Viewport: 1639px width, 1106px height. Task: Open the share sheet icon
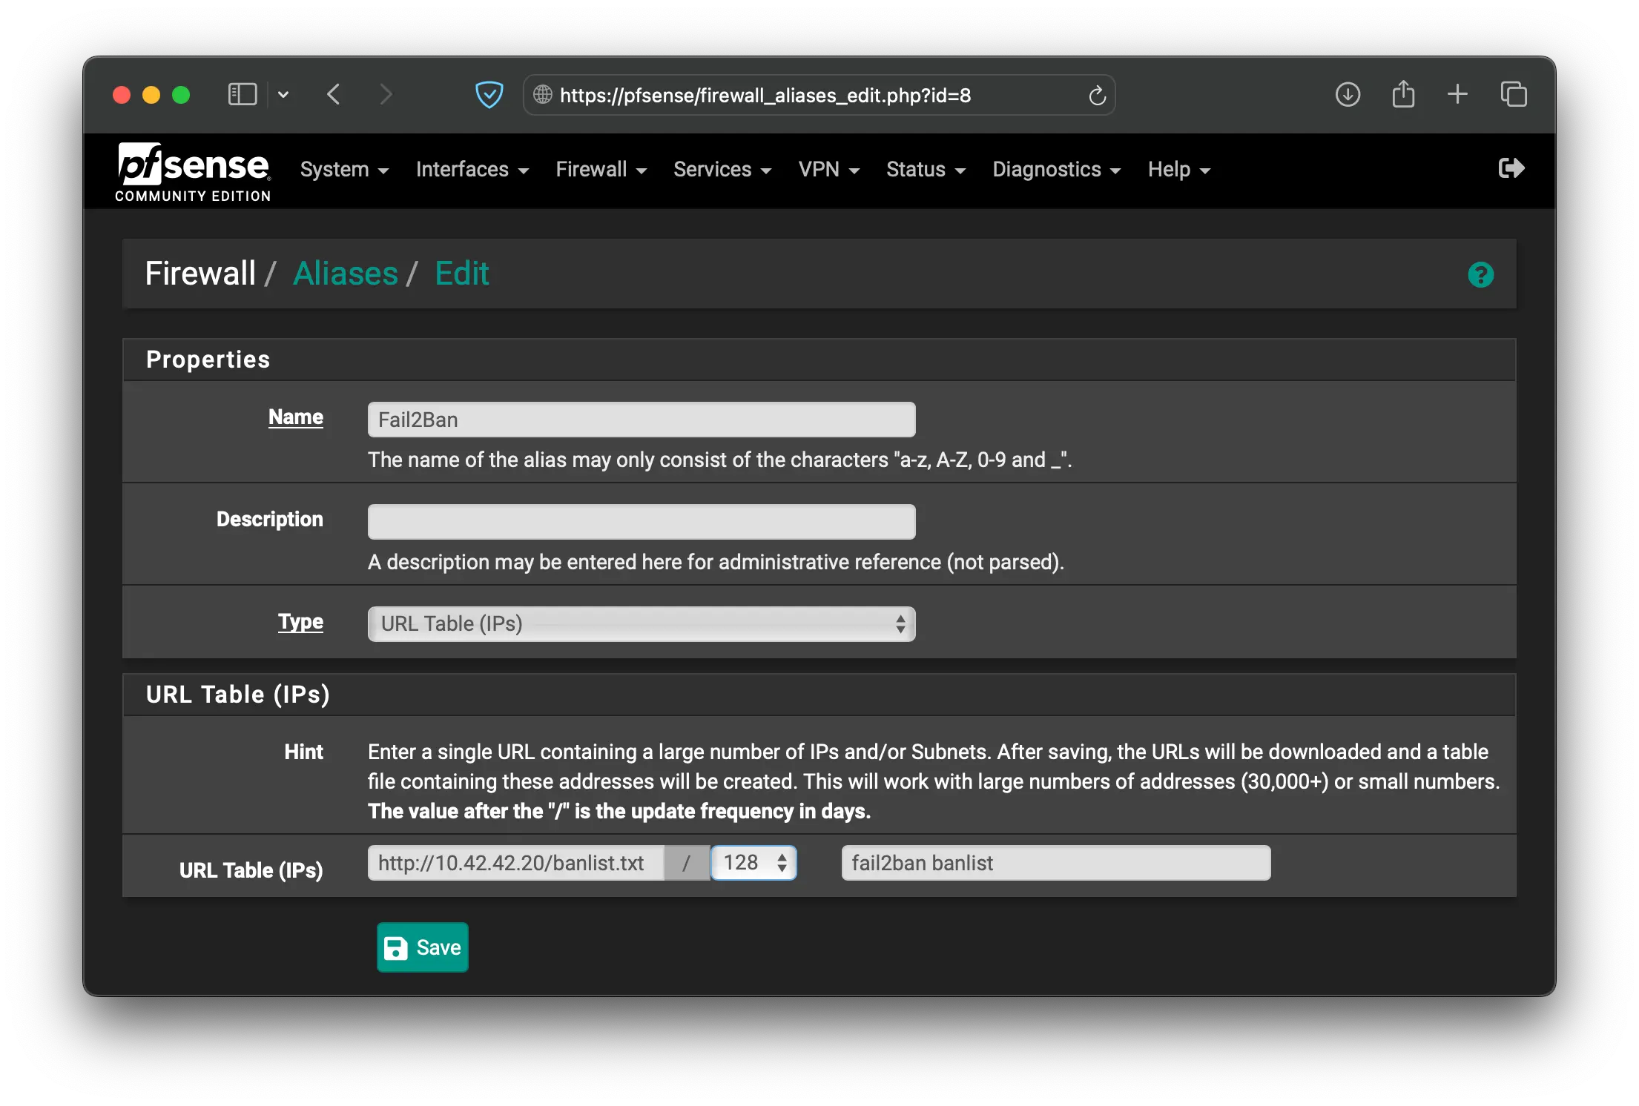(x=1403, y=95)
